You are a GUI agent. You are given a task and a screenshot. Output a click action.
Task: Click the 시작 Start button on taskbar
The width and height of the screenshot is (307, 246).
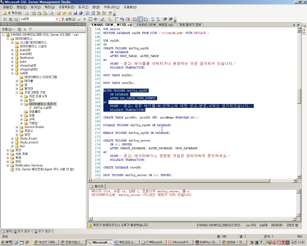point(7,242)
